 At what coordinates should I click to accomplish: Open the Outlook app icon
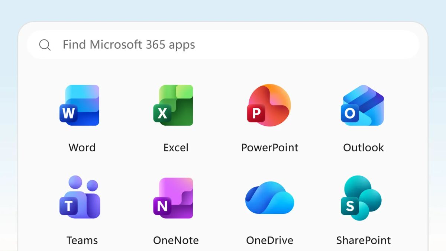pos(362,105)
